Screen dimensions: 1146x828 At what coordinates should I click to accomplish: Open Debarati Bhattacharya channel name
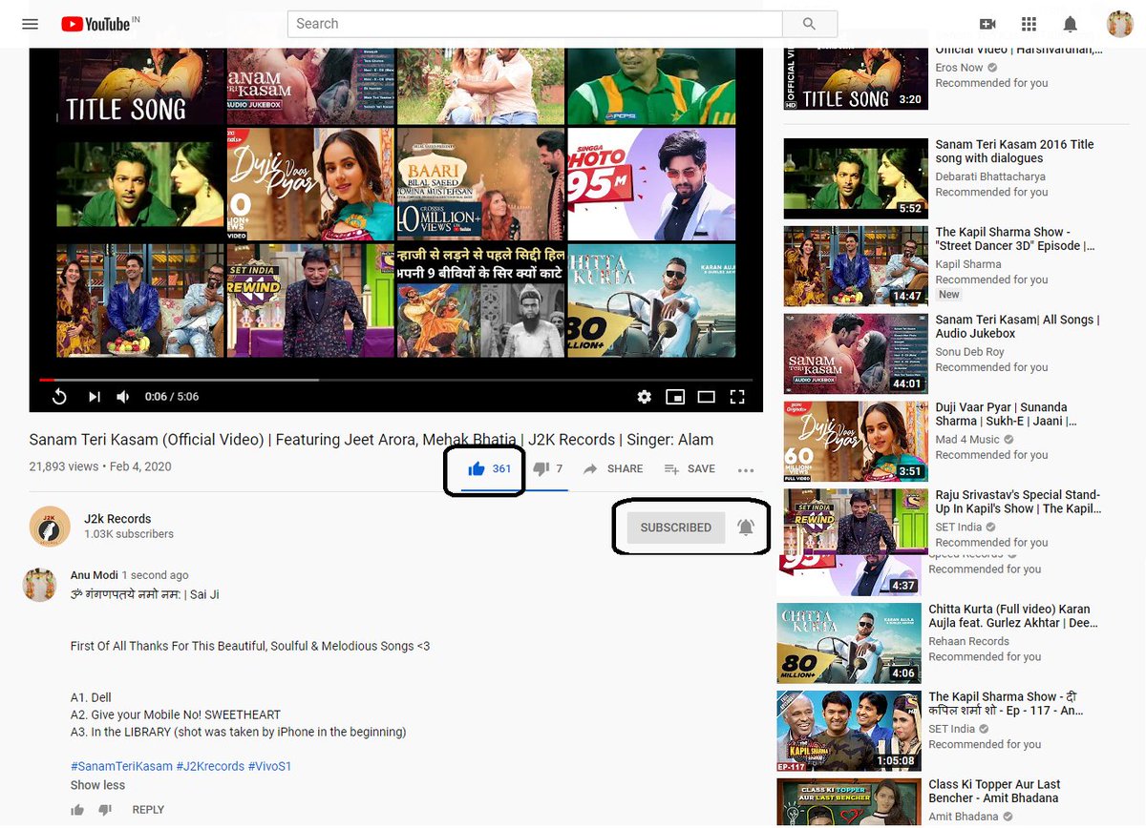tap(990, 176)
